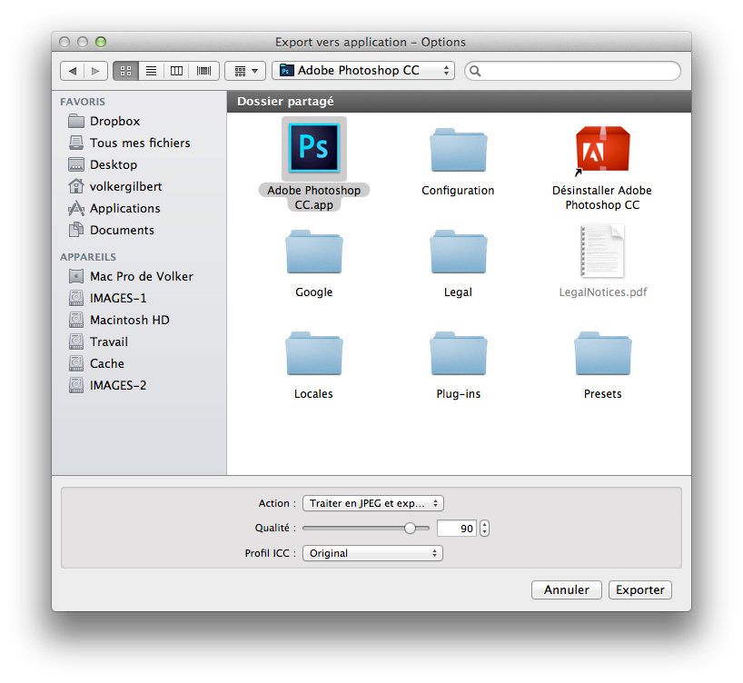Select the Cache drive
Screen dimensions: 743x683
tap(96, 363)
